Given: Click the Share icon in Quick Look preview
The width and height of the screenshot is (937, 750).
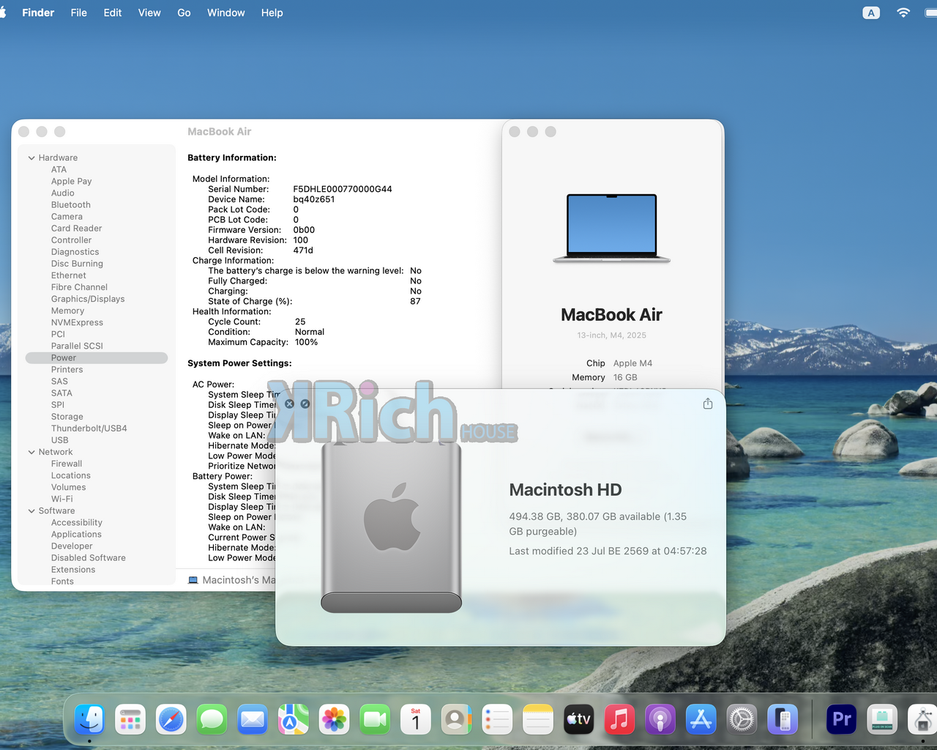Looking at the screenshot, I should point(708,404).
